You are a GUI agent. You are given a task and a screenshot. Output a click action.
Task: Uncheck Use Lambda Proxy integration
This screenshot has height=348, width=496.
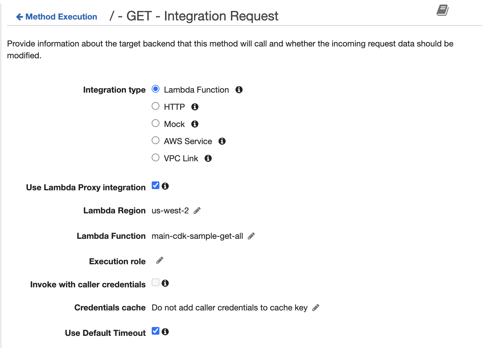pyautogui.click(x=155, y=186)
